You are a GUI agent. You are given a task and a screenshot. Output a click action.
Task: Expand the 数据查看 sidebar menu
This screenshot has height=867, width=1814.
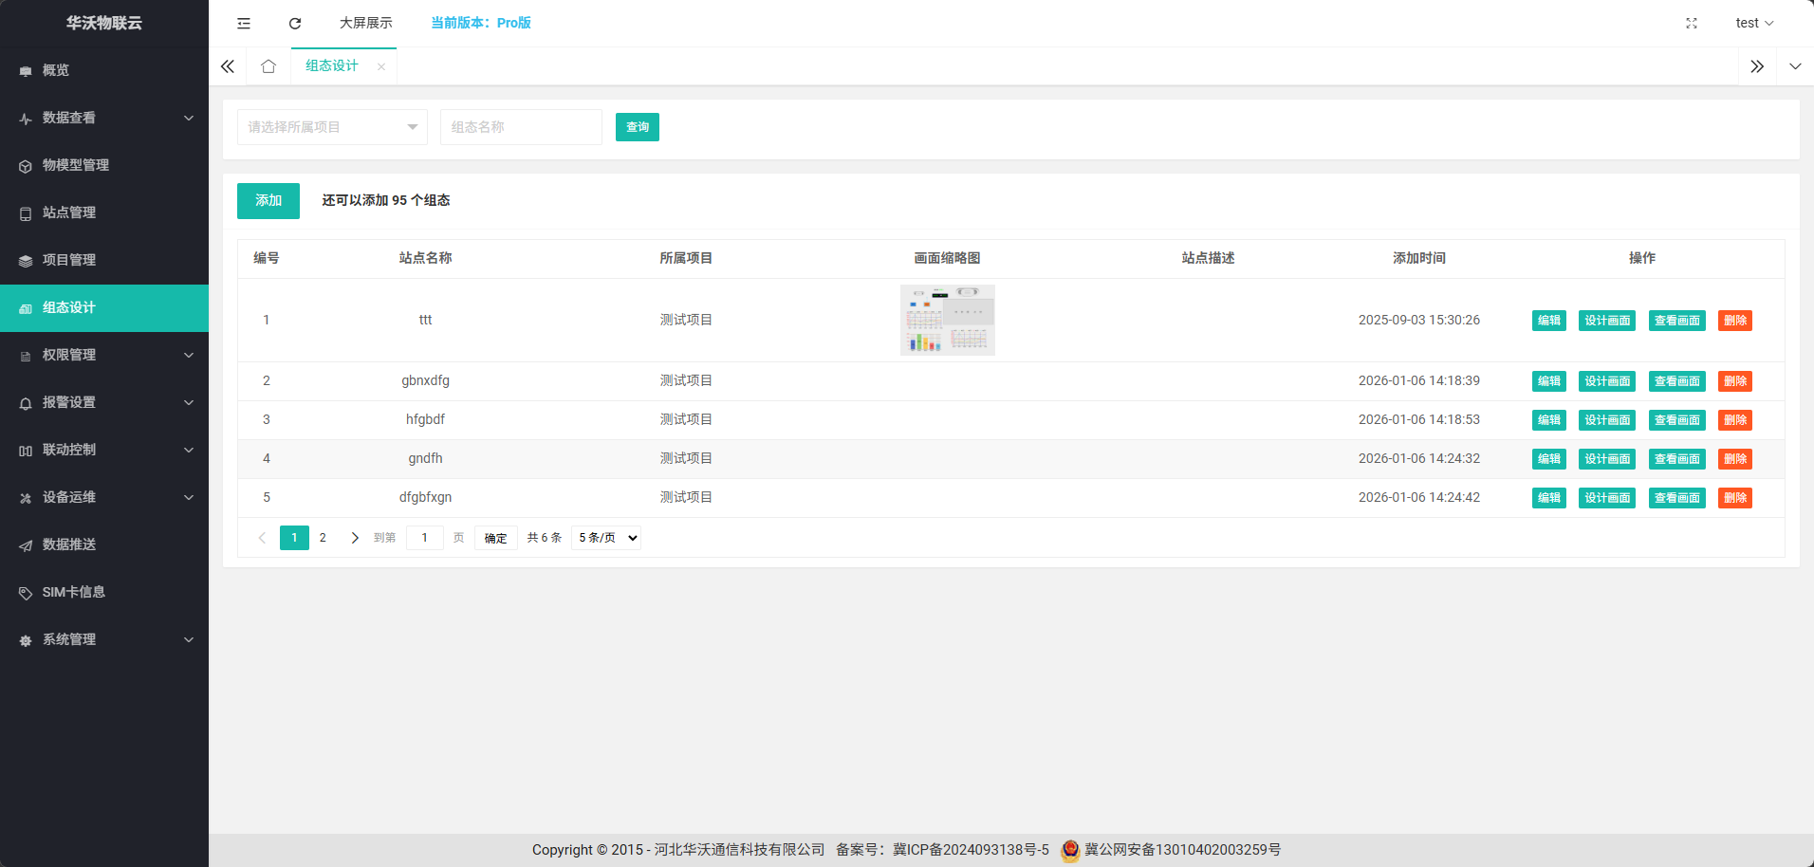pyautogui.click(x=103, y=118)
